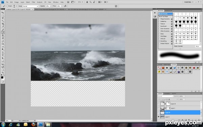Open PAINTING workspace switcher dropdown
The width and height of the screenshot is (203, 127).
(189, 2)
